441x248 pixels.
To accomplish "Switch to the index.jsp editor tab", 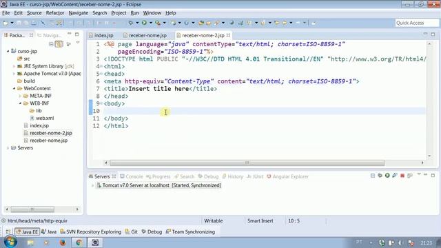I will click(x=101, y=35).
